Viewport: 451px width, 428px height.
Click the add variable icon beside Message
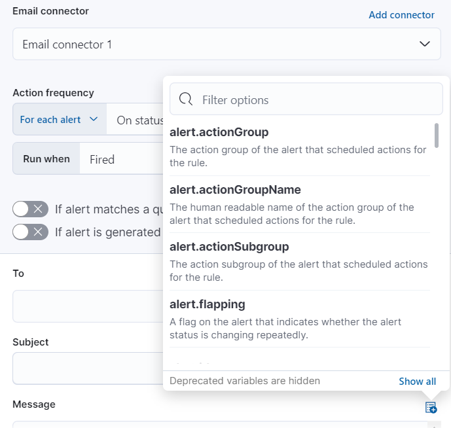(x=431, y=408)
